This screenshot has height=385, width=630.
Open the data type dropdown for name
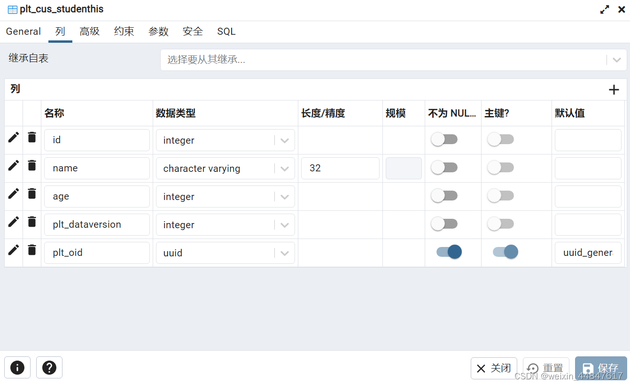point(285,168)
